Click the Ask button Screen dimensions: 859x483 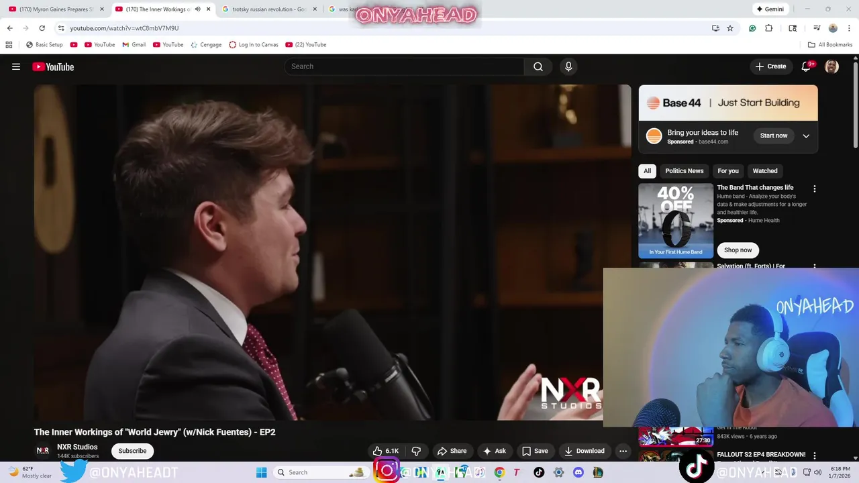tap(495, 451)
